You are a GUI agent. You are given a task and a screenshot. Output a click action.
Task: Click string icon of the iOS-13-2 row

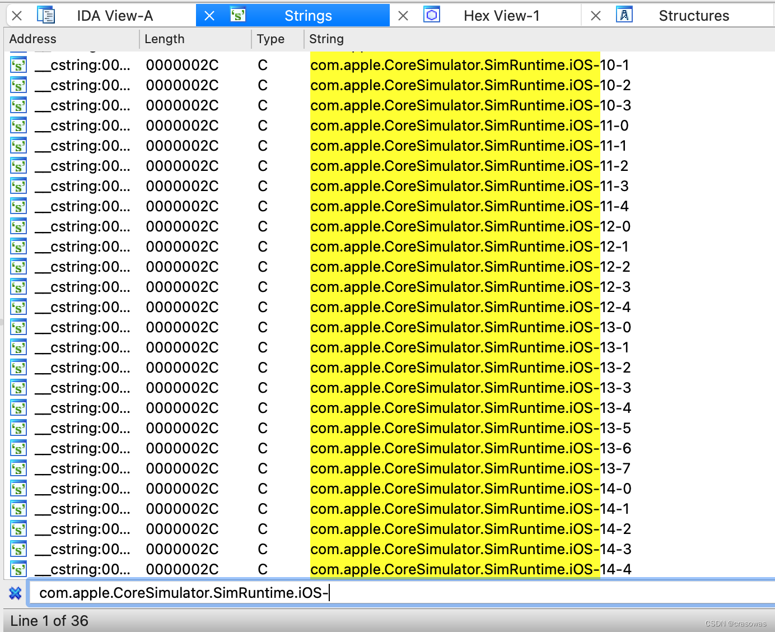[18, 368]
